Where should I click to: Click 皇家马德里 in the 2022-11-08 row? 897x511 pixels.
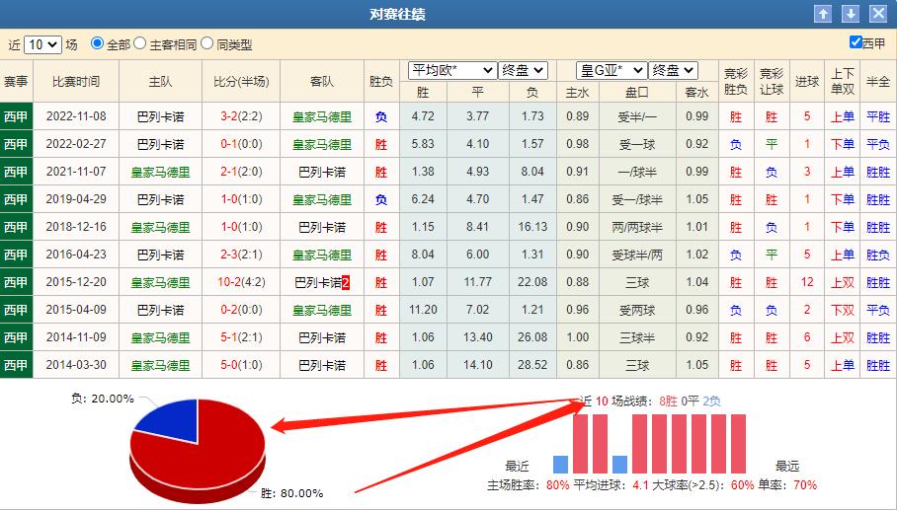coord(321,116)
